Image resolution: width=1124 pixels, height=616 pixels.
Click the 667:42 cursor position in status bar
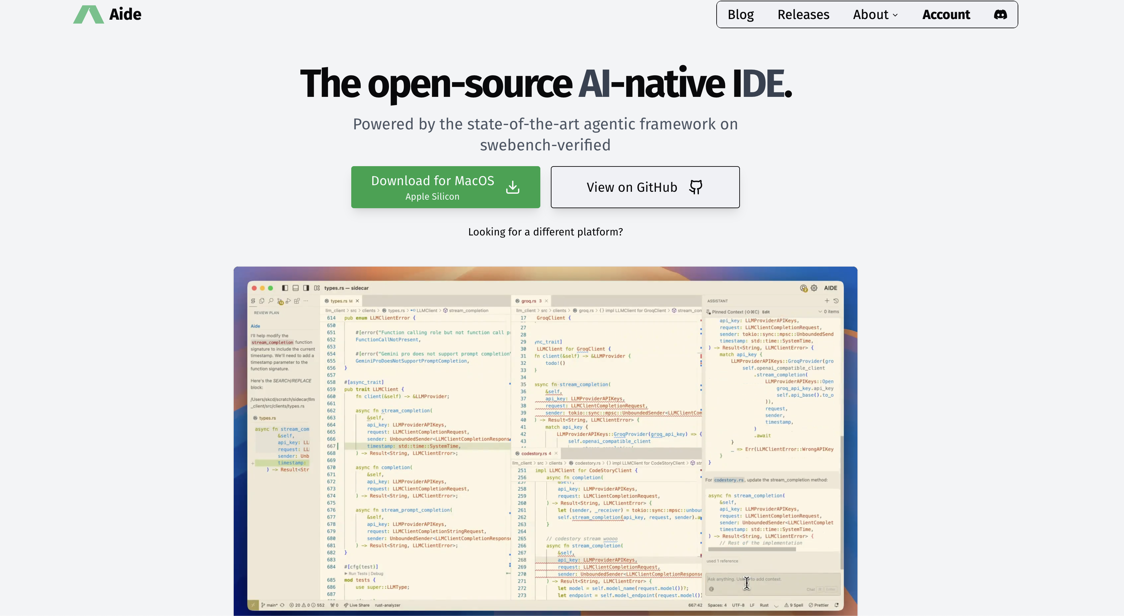(x=695, y=605)
